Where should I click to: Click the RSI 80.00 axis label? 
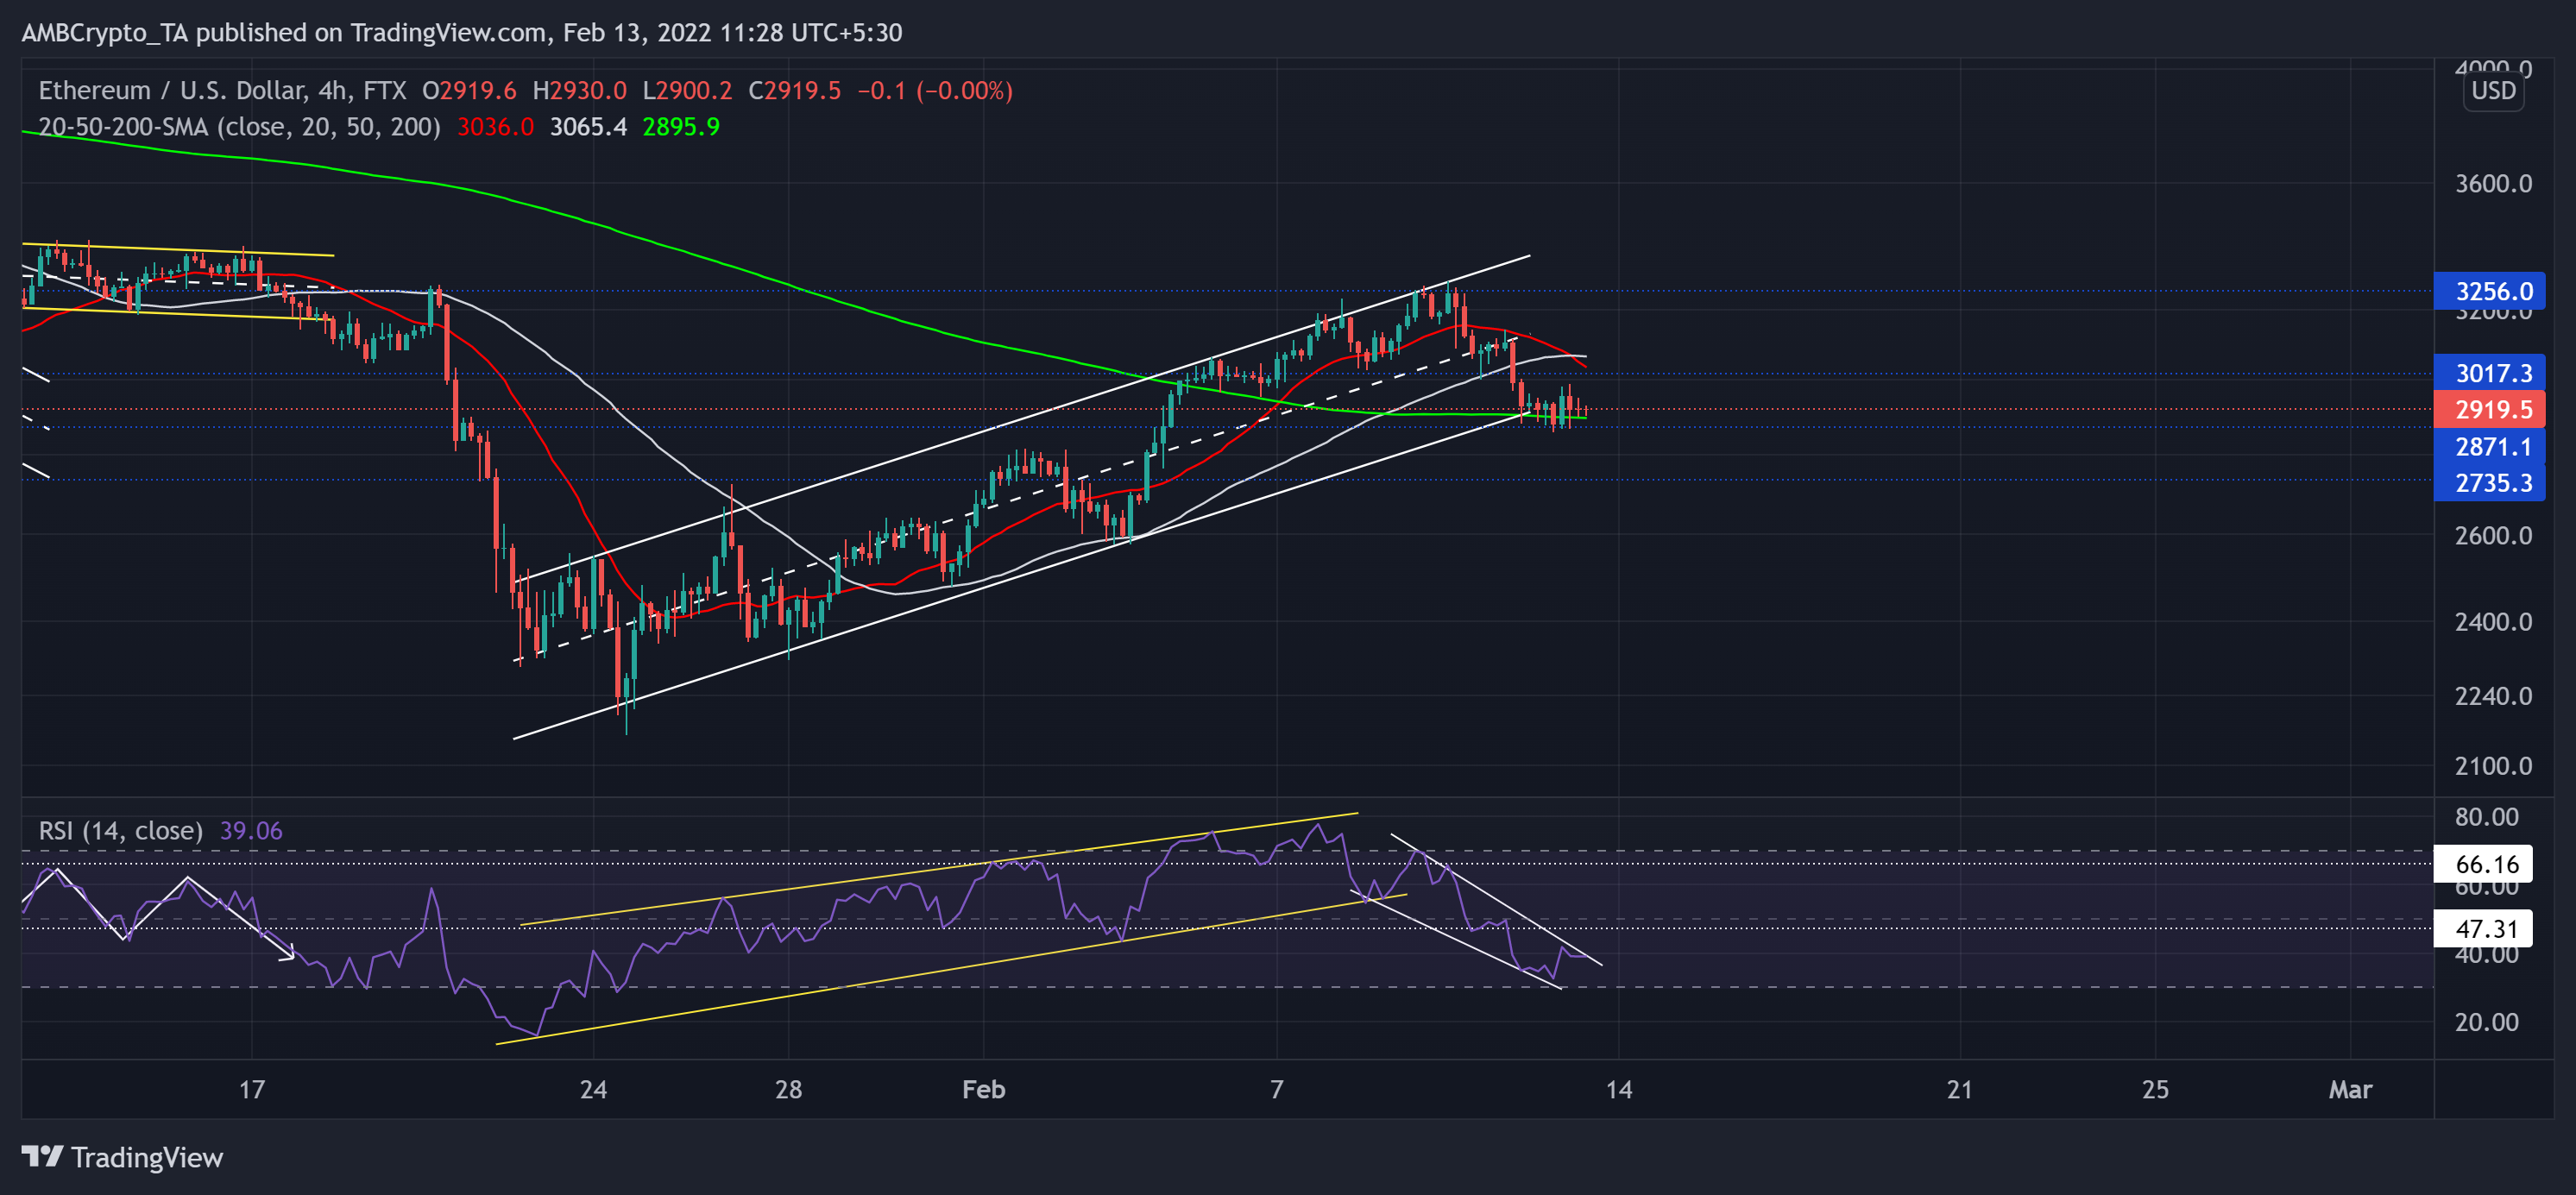pyautogui.click(x=2486, y=817)
